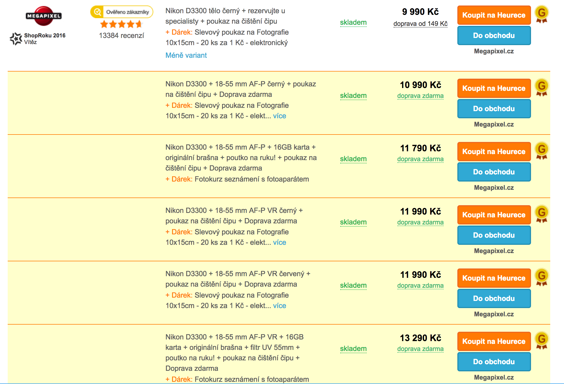Click the 13 290 Kč price
Screen dimensions: 564x384
(420, 338)
